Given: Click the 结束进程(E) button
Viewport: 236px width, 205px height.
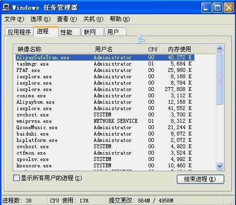Looking at the screenshot, I should (200, 179).
